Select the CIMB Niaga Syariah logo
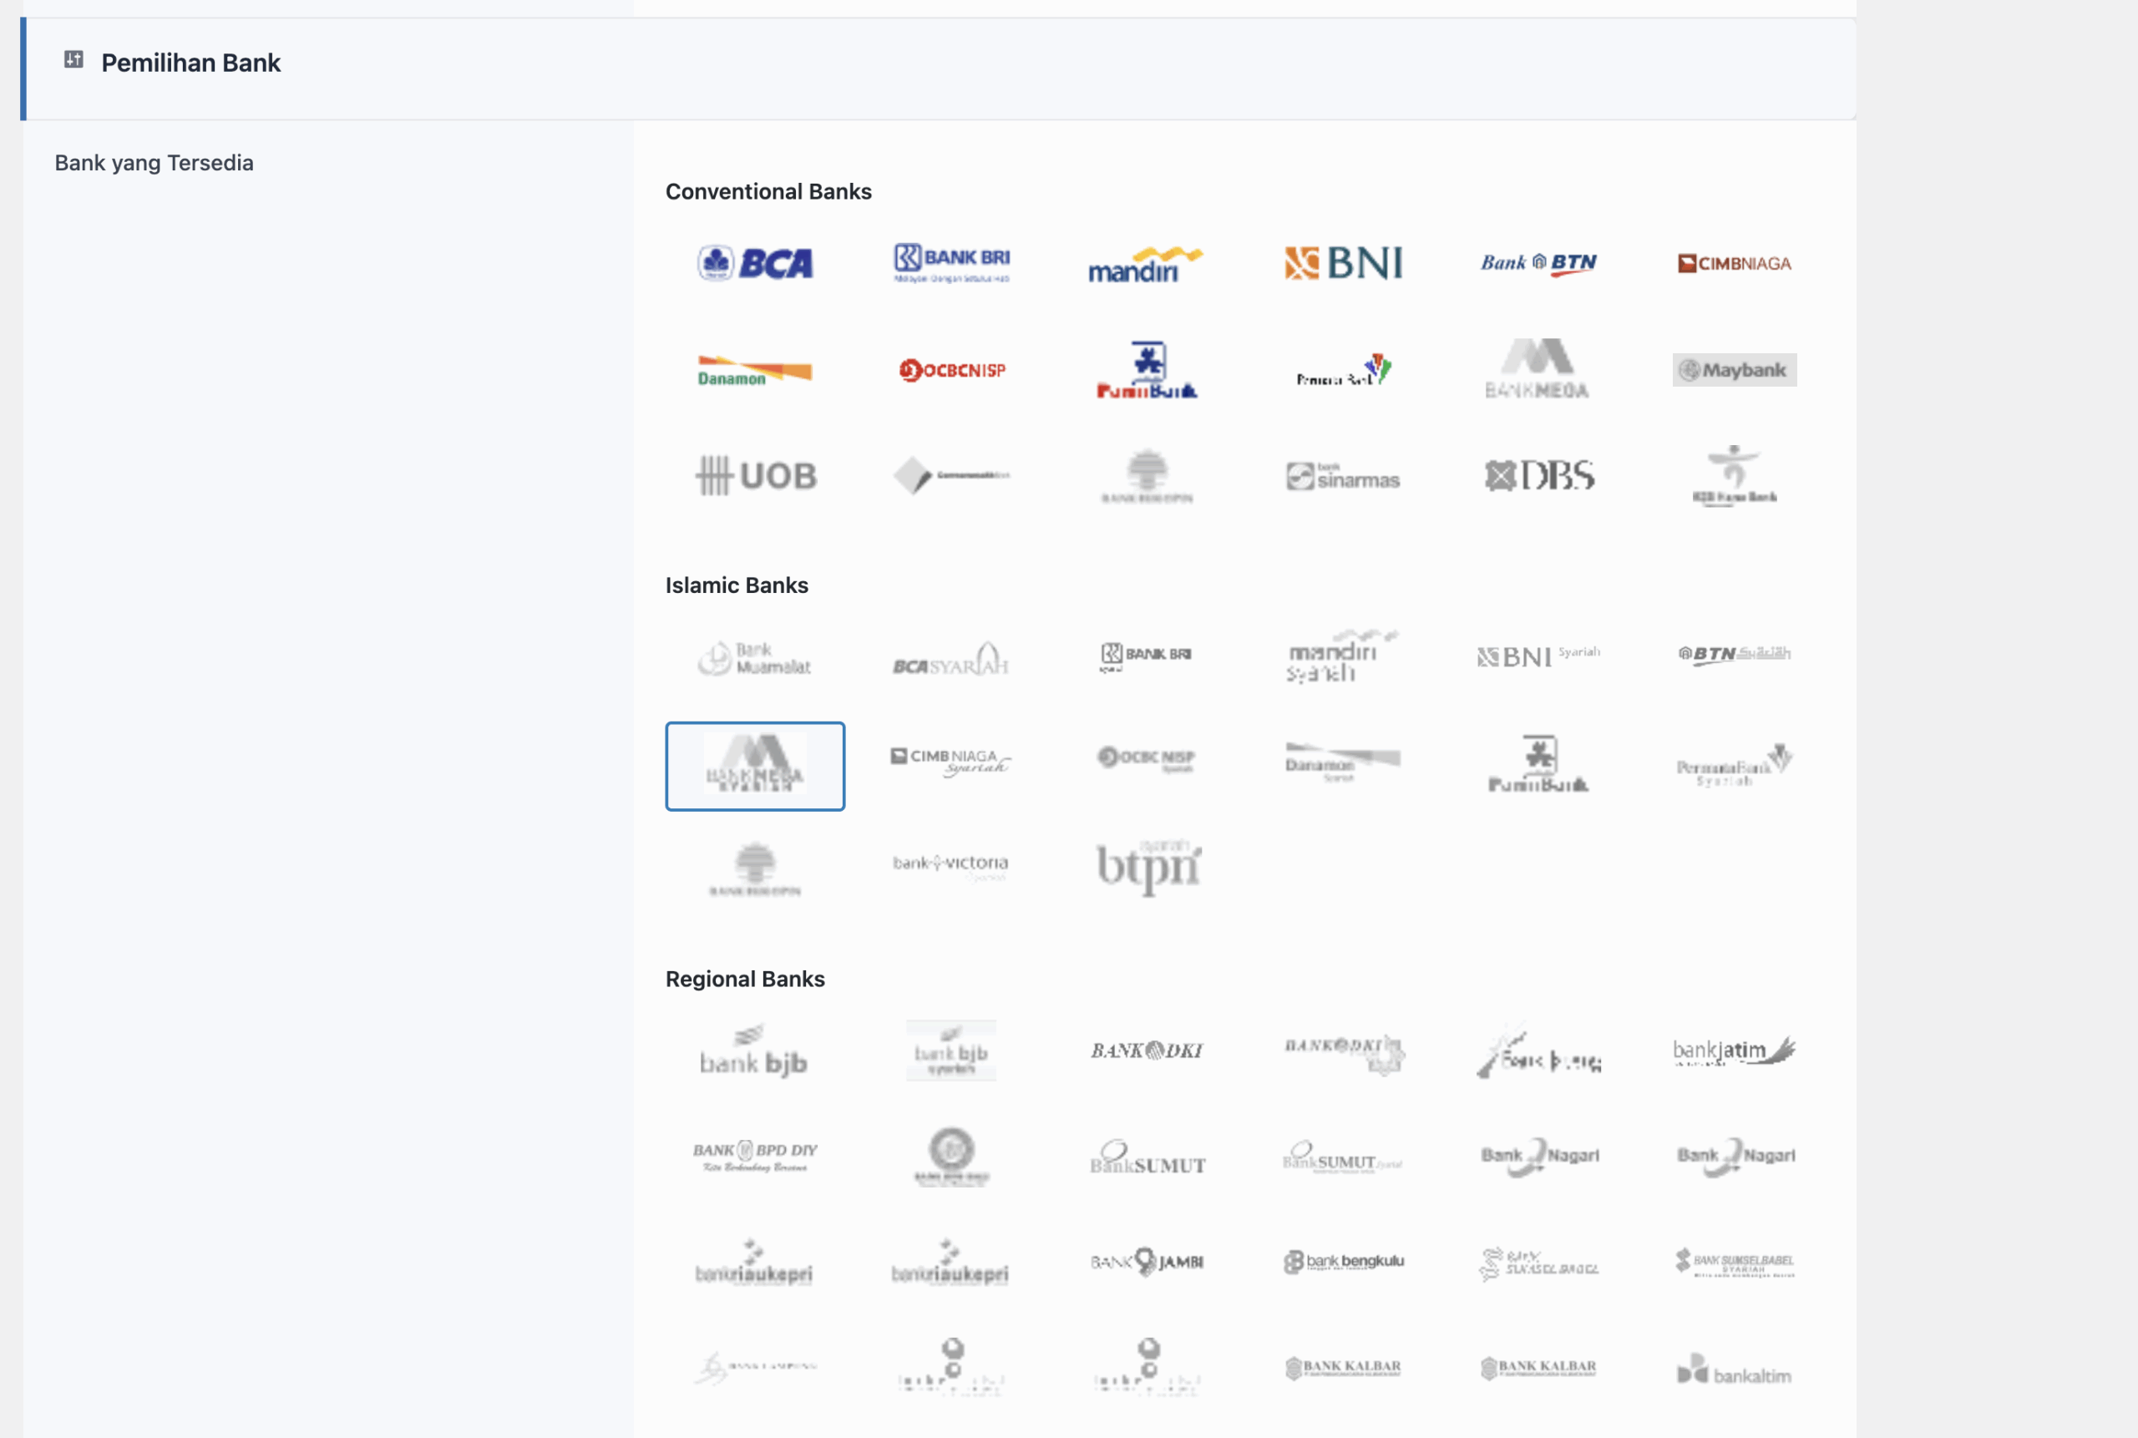 951,762
